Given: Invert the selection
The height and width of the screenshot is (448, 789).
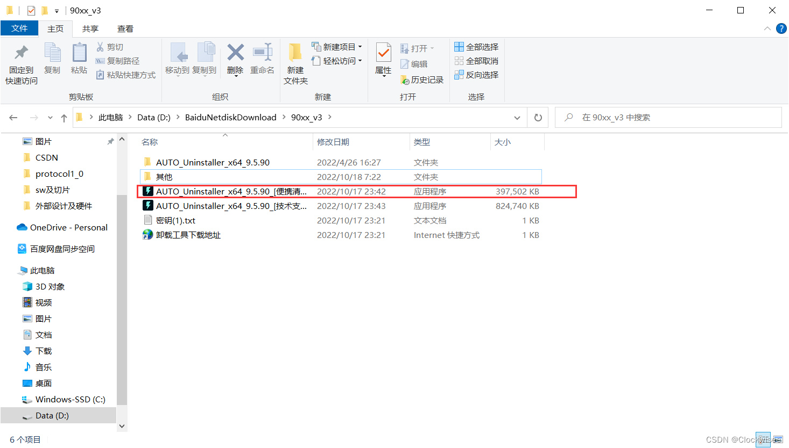Looking at the screenshot, I should pos(476,75).
